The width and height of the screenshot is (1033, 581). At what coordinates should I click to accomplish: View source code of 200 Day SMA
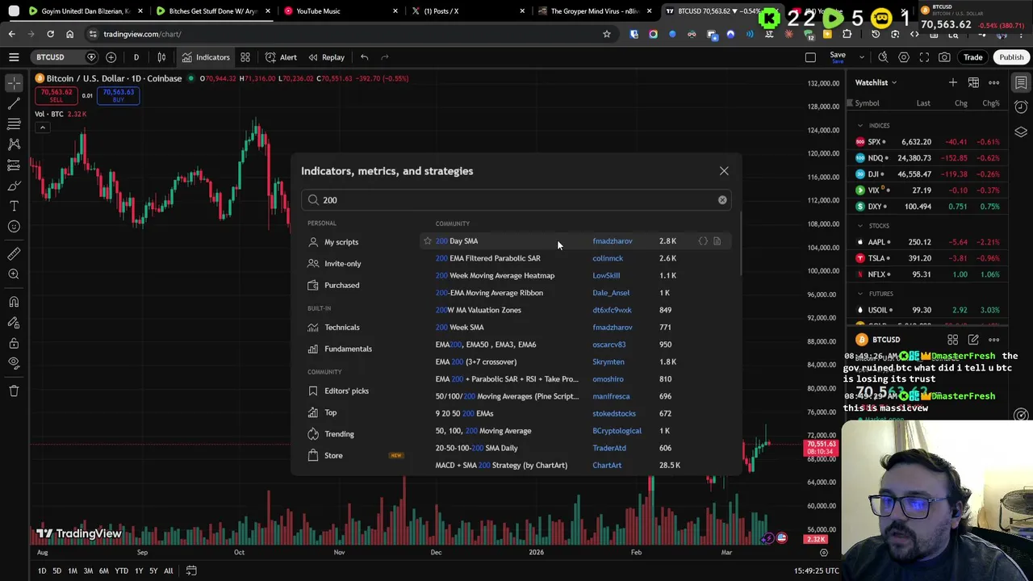tap(703, 241)
